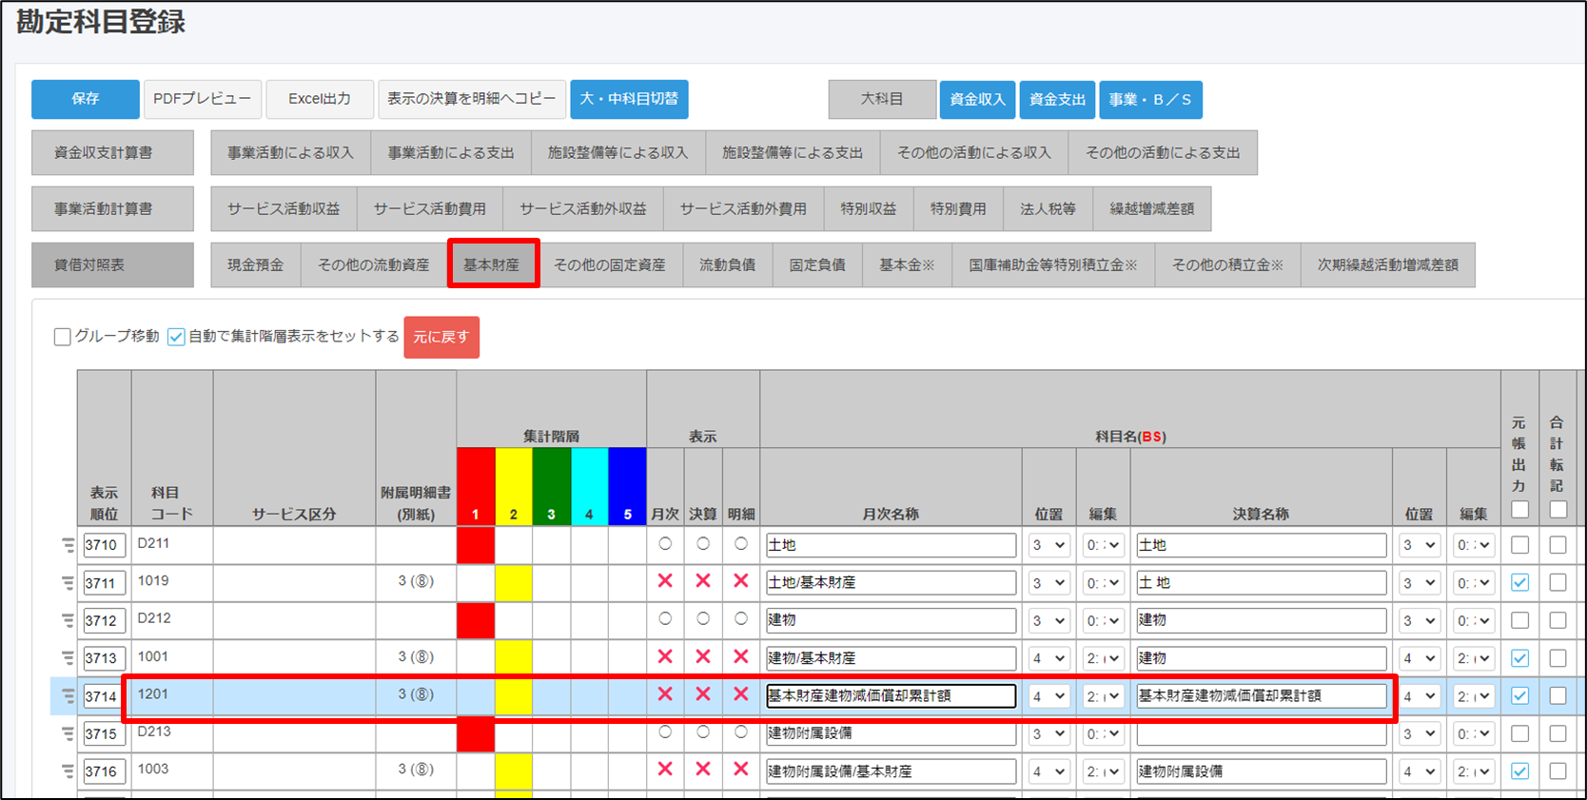Click the red level 1 header swatch
This screenshot has height=800, width=1587.
click(x=476, y=486)
